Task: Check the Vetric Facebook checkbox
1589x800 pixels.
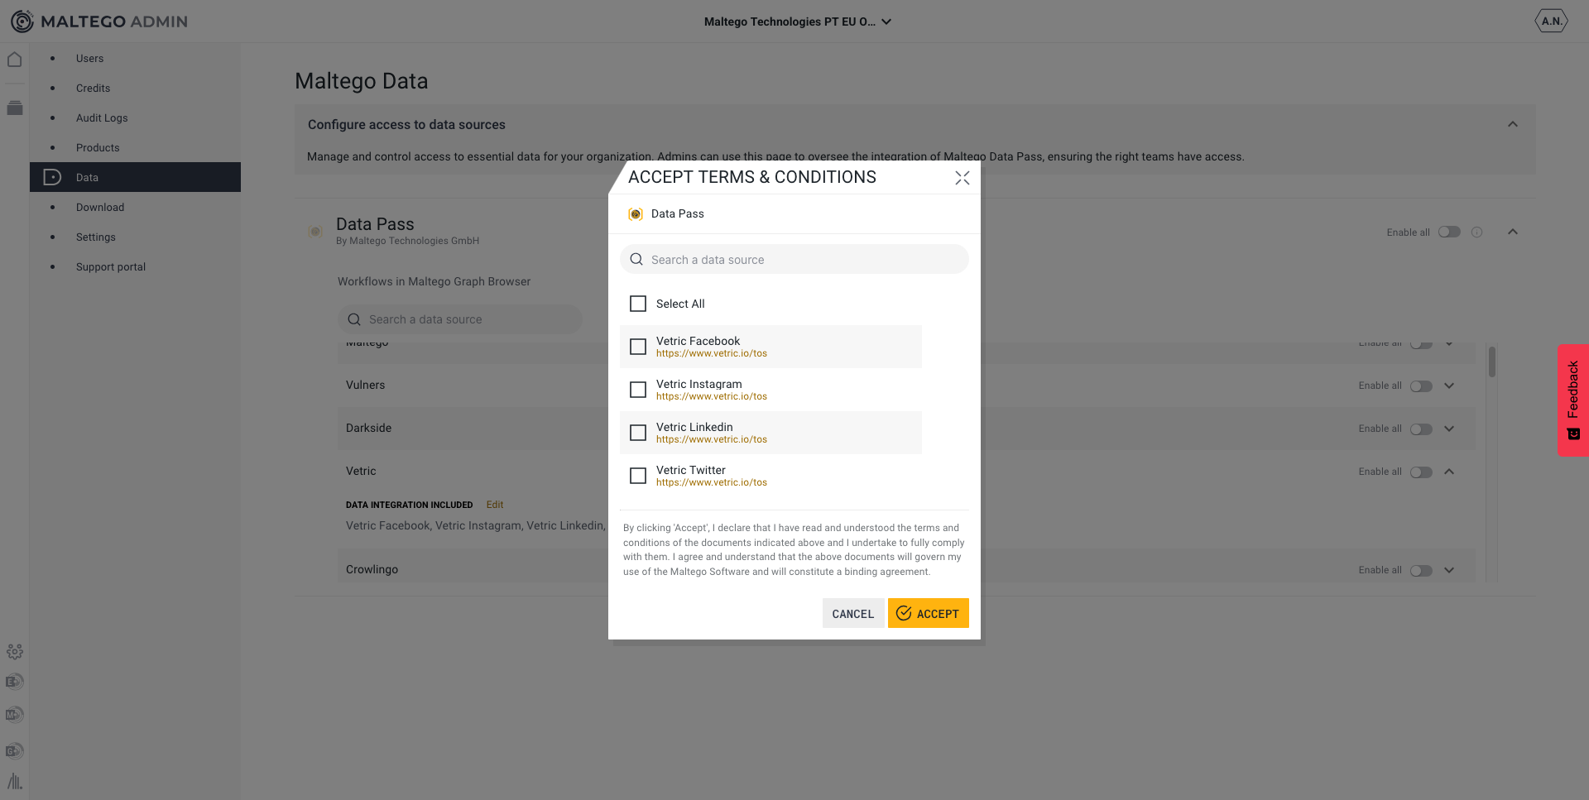Action: click(x=638, y=347)
